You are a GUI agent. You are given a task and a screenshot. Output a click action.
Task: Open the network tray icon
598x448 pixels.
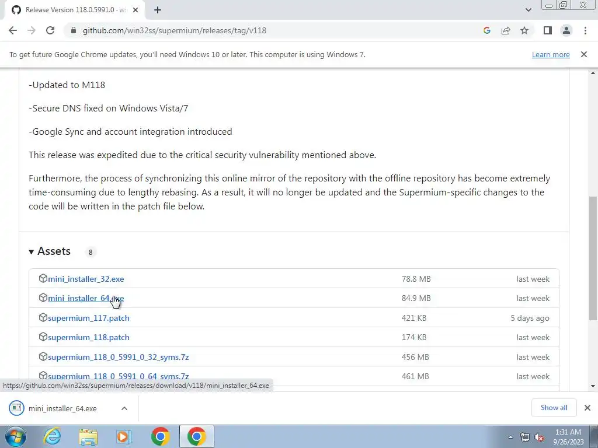pos(525,437)
